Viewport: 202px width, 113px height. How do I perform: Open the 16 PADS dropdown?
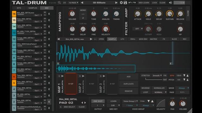click(x=74, y=3)
